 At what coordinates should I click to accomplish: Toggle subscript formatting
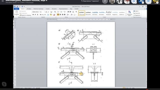[x=43, y=15]
